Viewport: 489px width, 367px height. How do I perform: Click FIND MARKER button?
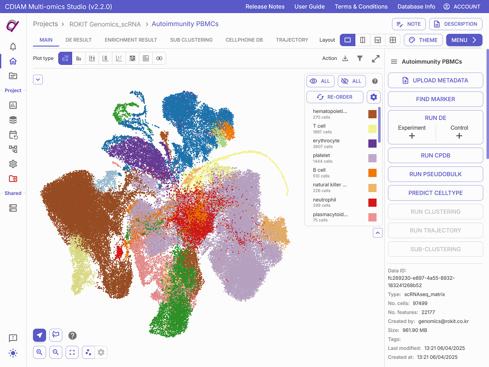(x=436, y=99)
